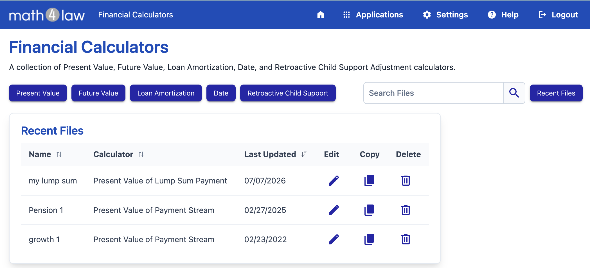The image size is (590, 268).
Task: Click the Financial Calculators header link
Action: pos(136,15)
